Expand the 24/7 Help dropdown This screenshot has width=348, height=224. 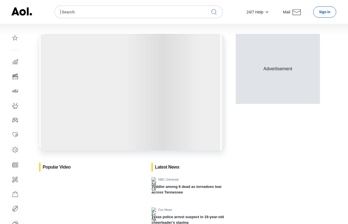pyautogui.click(x=257, y=12)
